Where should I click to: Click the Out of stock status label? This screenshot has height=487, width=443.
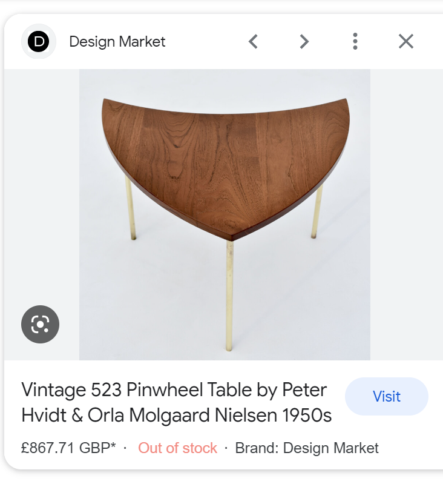point(177,448)
